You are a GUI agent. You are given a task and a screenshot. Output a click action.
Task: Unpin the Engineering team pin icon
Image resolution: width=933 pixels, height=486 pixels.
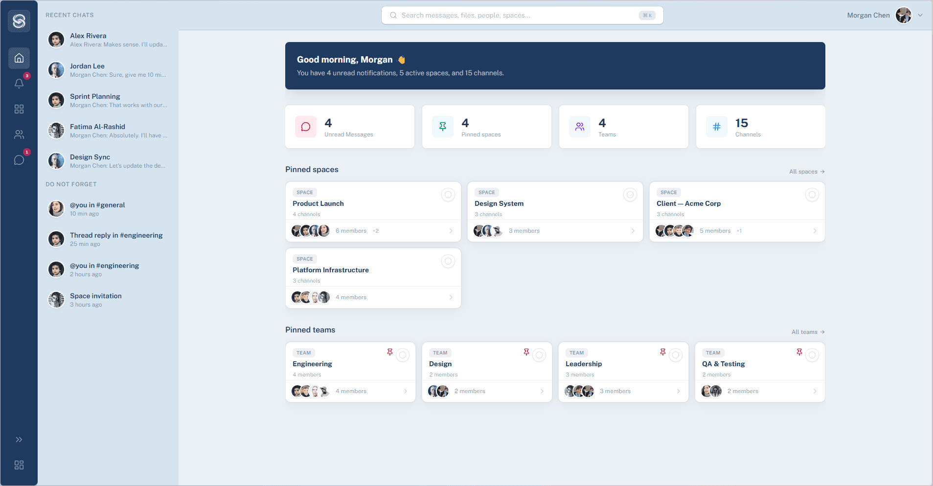[390, 352]
